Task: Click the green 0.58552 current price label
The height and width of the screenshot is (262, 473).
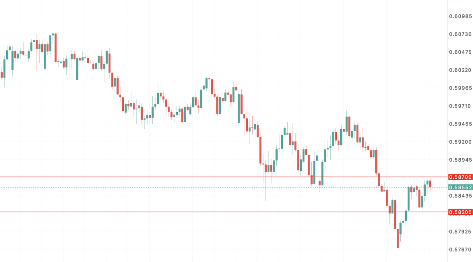Action: coord(460,187)
